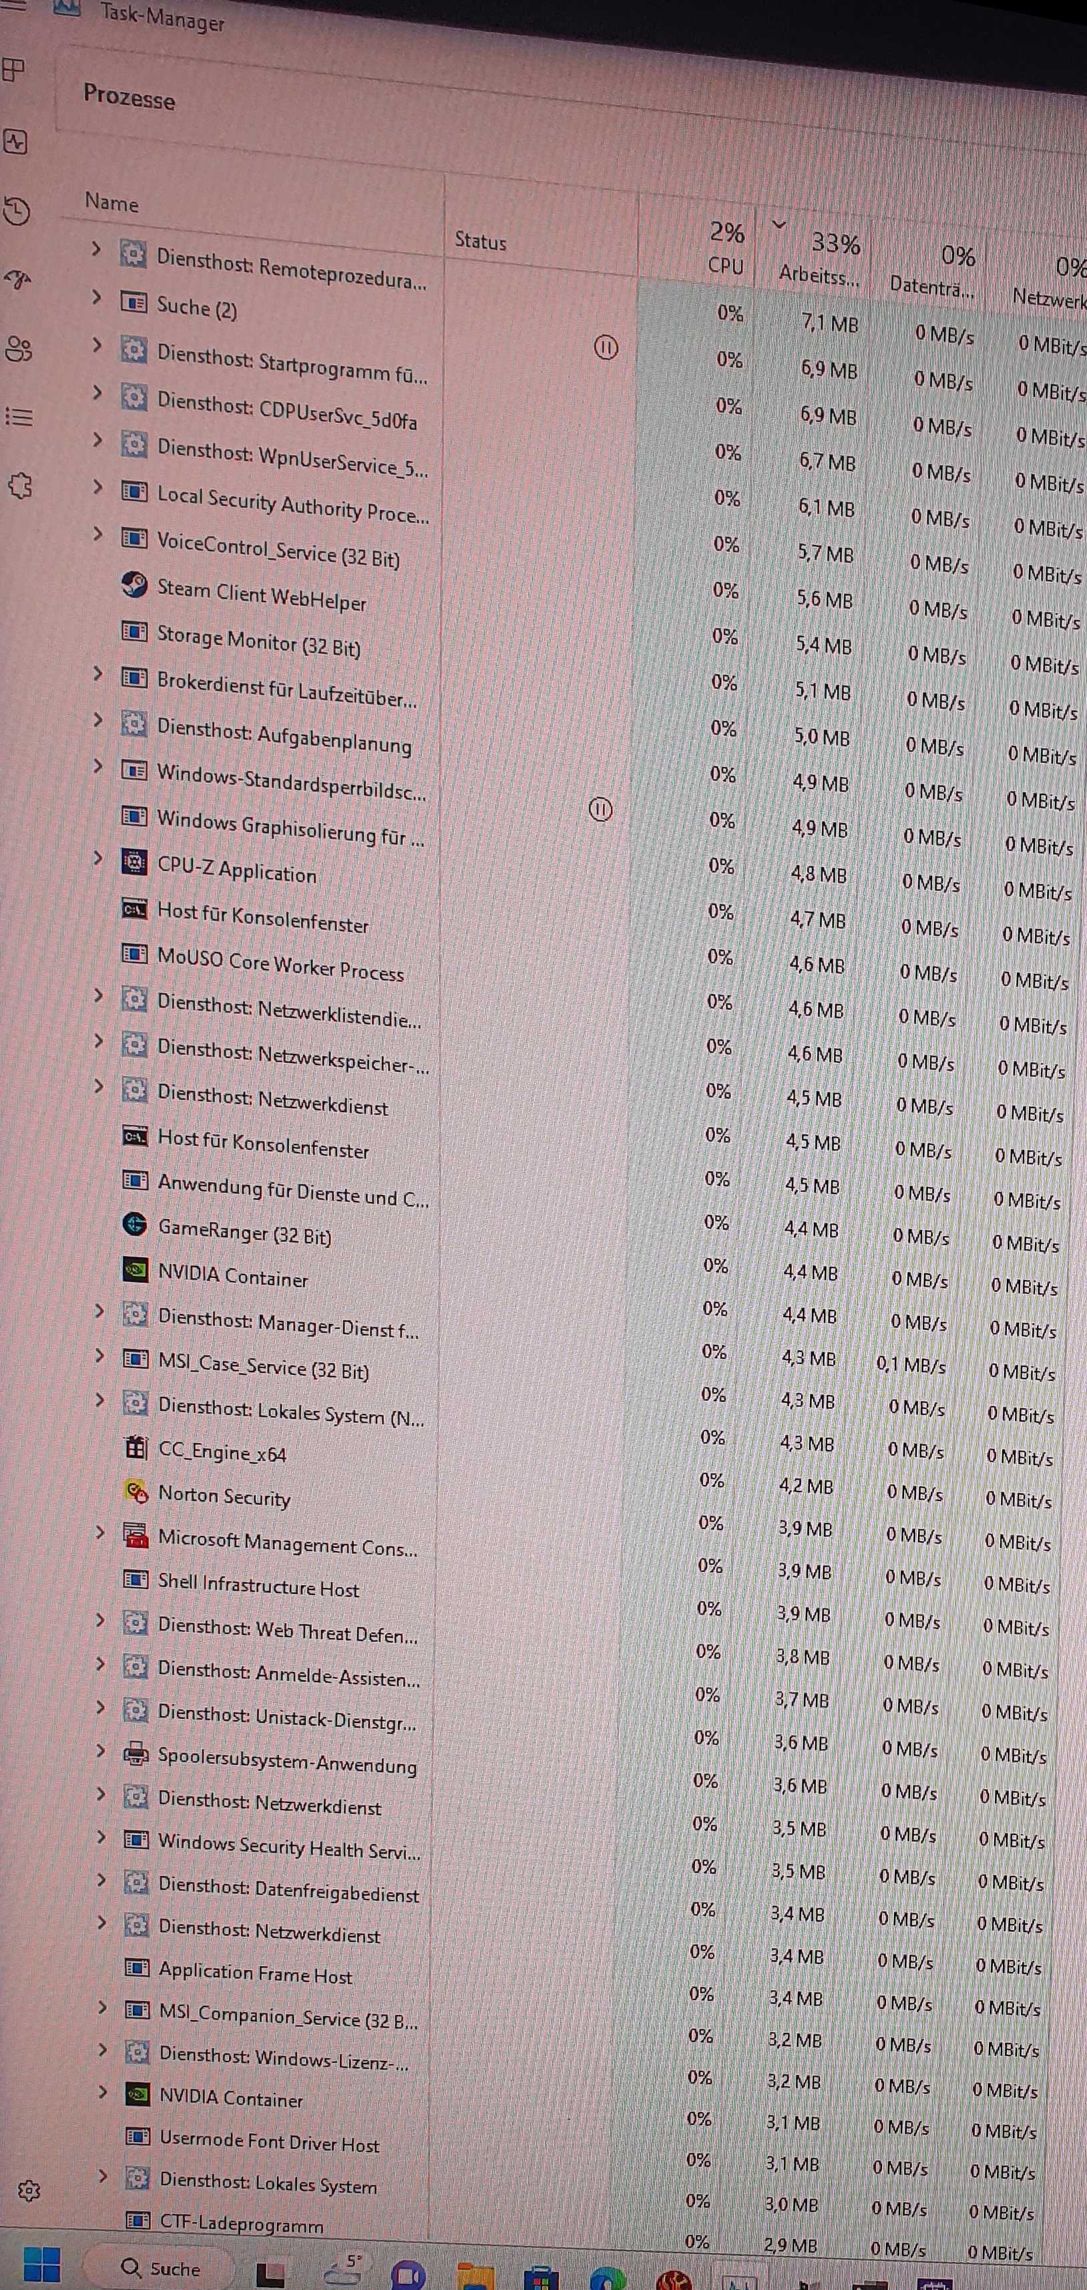Click the suspended status icon for Suche
1087x2290 pixels.
click(x=606, y=347)
